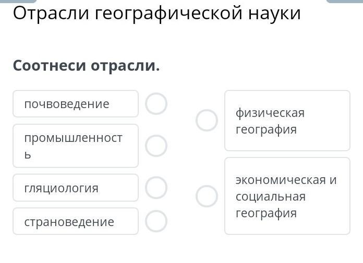
Task: Tap the страноведение card
Action: click(x=76, y=221)
